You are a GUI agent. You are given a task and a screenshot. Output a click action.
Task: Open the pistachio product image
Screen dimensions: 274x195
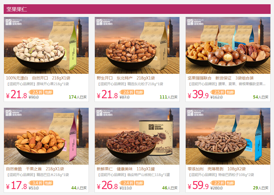pyautogui.click(x=46, y=45)
